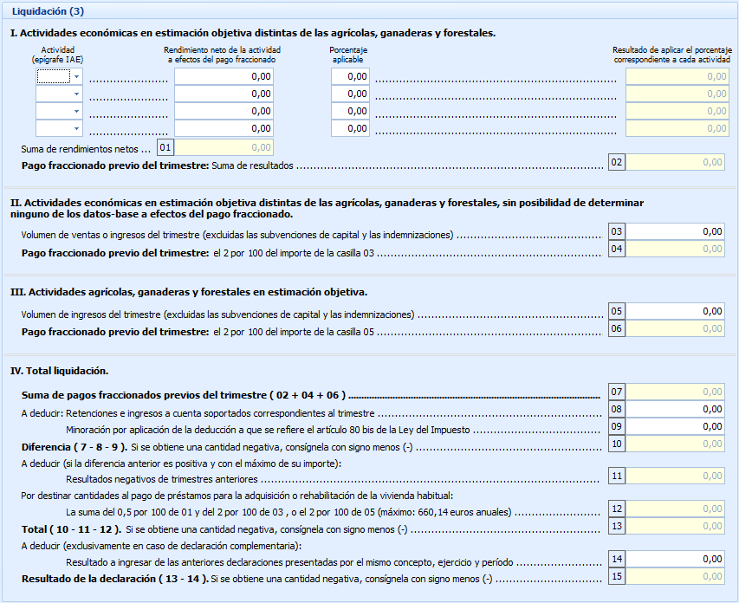The width and height of the screenshot is (739, 603).
Task: Click casilla 10 Diferencia field
Action: pyautogui.click(x=675, y=444)
